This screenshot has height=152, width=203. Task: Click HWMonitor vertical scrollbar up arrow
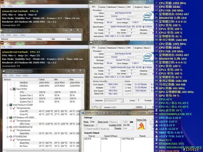[x=82, y=83]
